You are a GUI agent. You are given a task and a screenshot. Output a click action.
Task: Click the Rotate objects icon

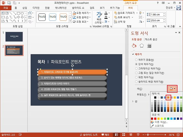(141, 22)
